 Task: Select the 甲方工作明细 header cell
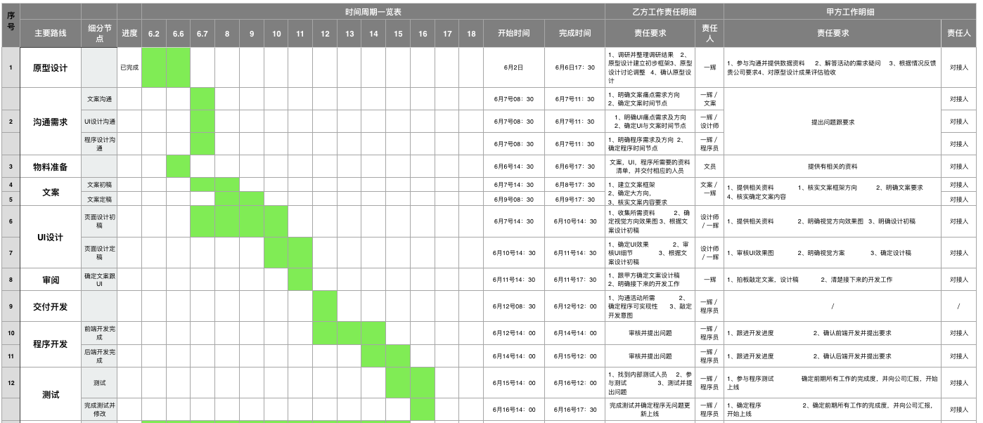(850, 12)
